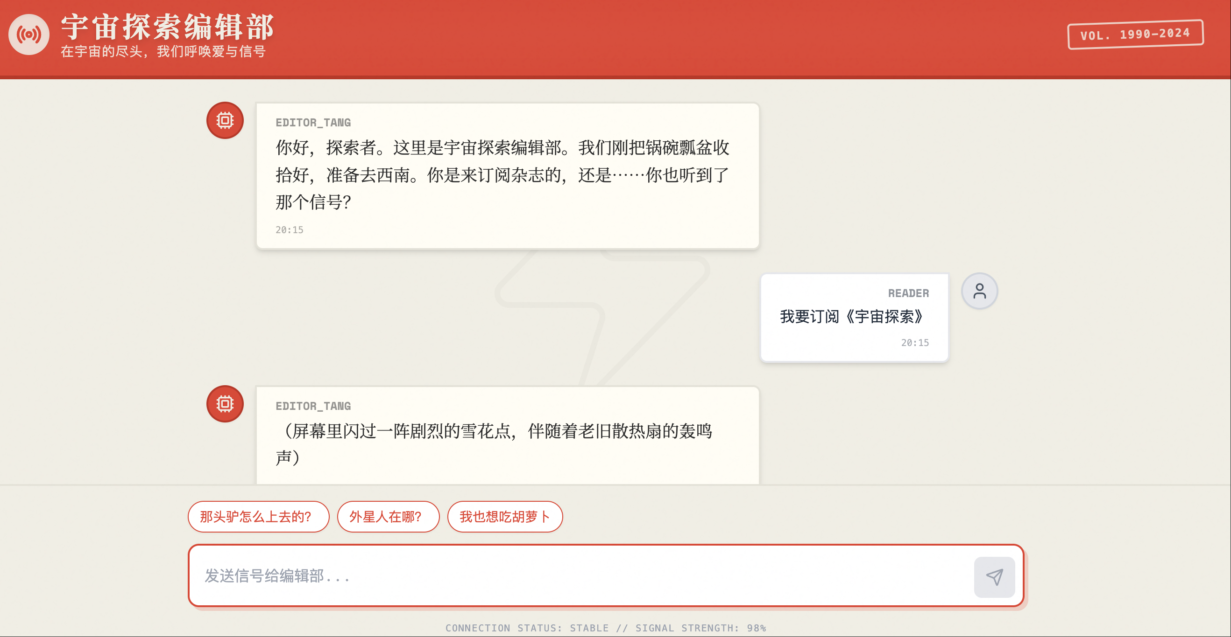Click the reader message "我要订阅《宇宙探索》"
Viewport: 1231px width, 637px height.
(x=852, y=317)
